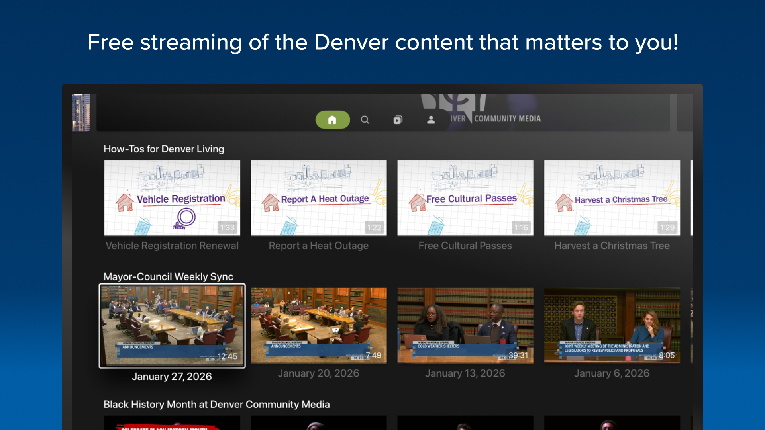Play Free Cultural Passes video thumbnail

465,198
